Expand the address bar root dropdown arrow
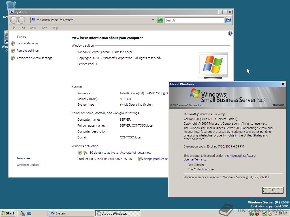 tap(38, 20)
